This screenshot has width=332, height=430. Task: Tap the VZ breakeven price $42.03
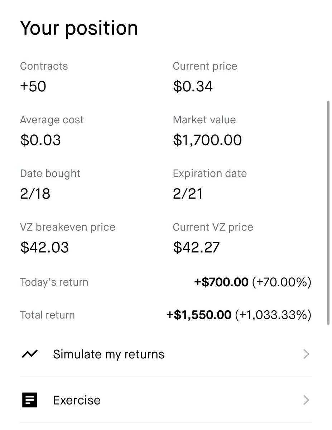[x=44, y=248]
